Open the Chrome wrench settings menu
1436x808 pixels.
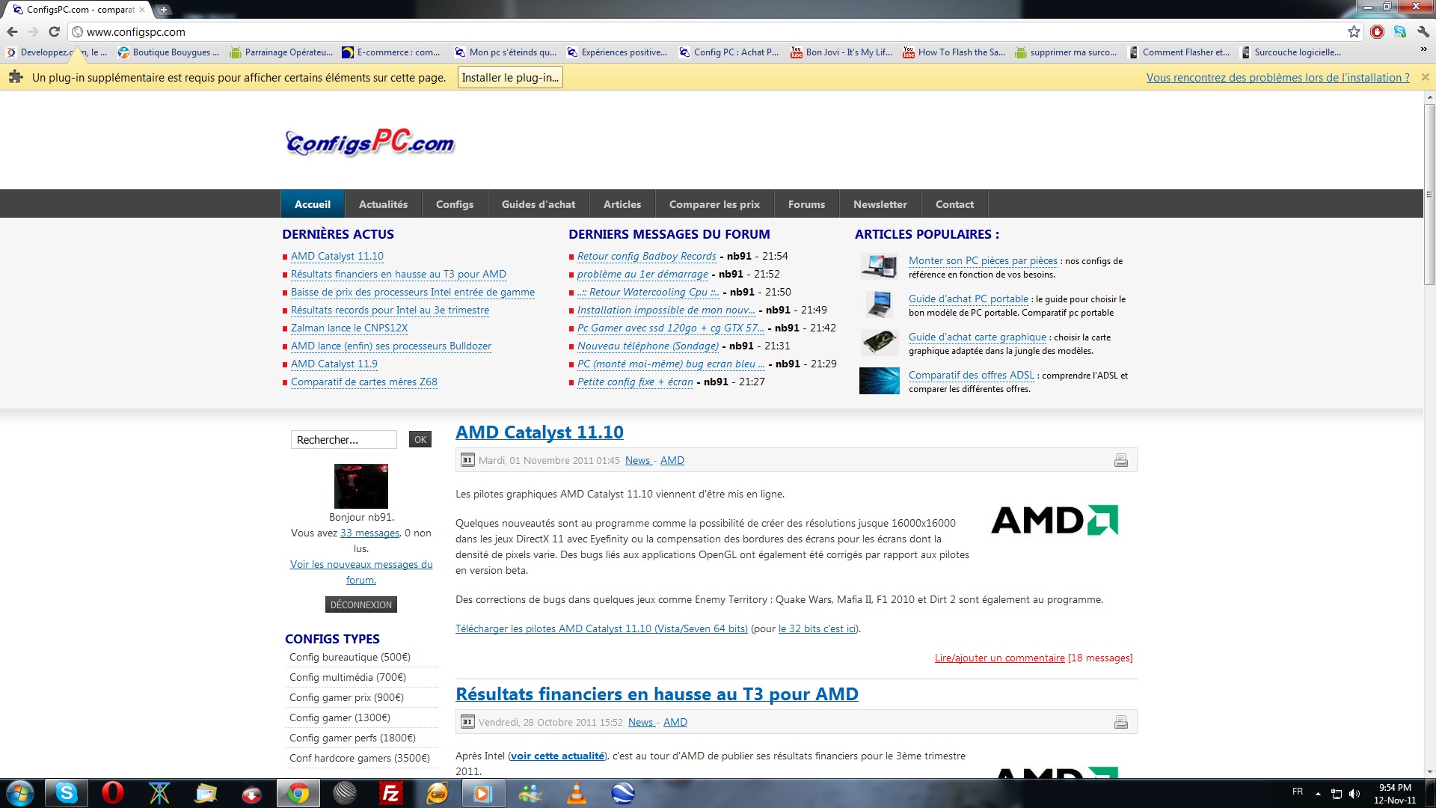pos(1423,31)
